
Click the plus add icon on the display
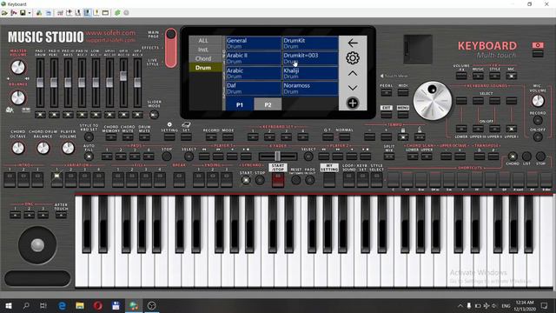click(353, 103)
